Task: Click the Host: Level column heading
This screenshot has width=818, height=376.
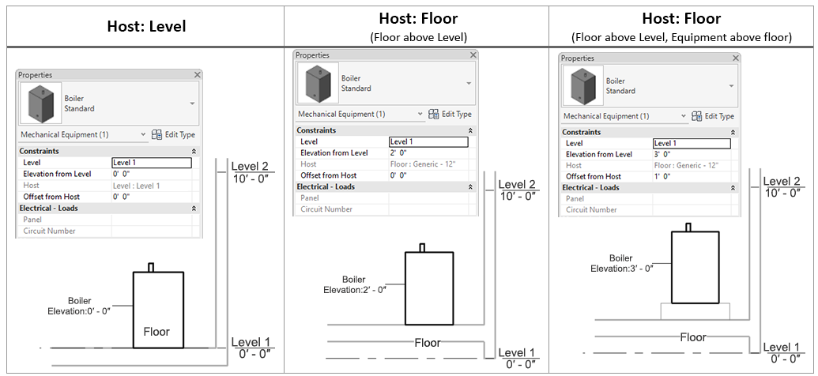Action: coord(146,27)
